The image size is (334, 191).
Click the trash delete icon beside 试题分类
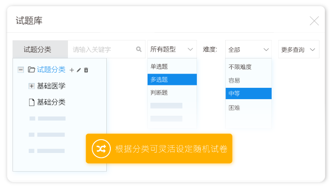click(x=86, y=70)
